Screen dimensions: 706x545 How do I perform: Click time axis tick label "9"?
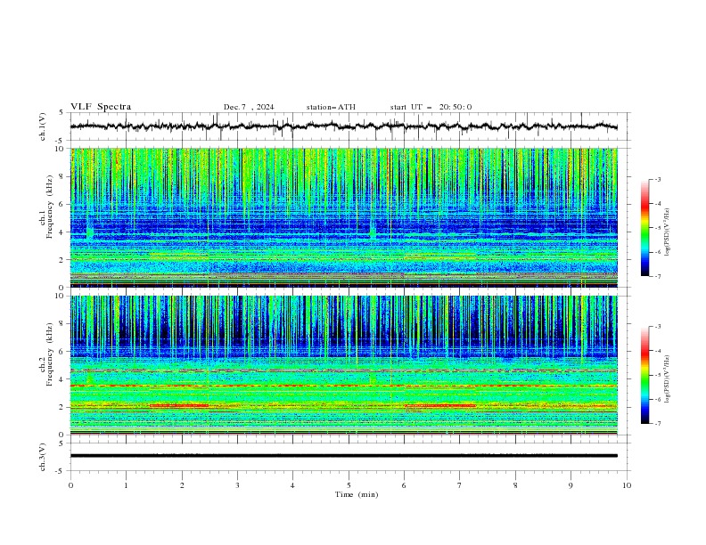click(x=571, y=485)
